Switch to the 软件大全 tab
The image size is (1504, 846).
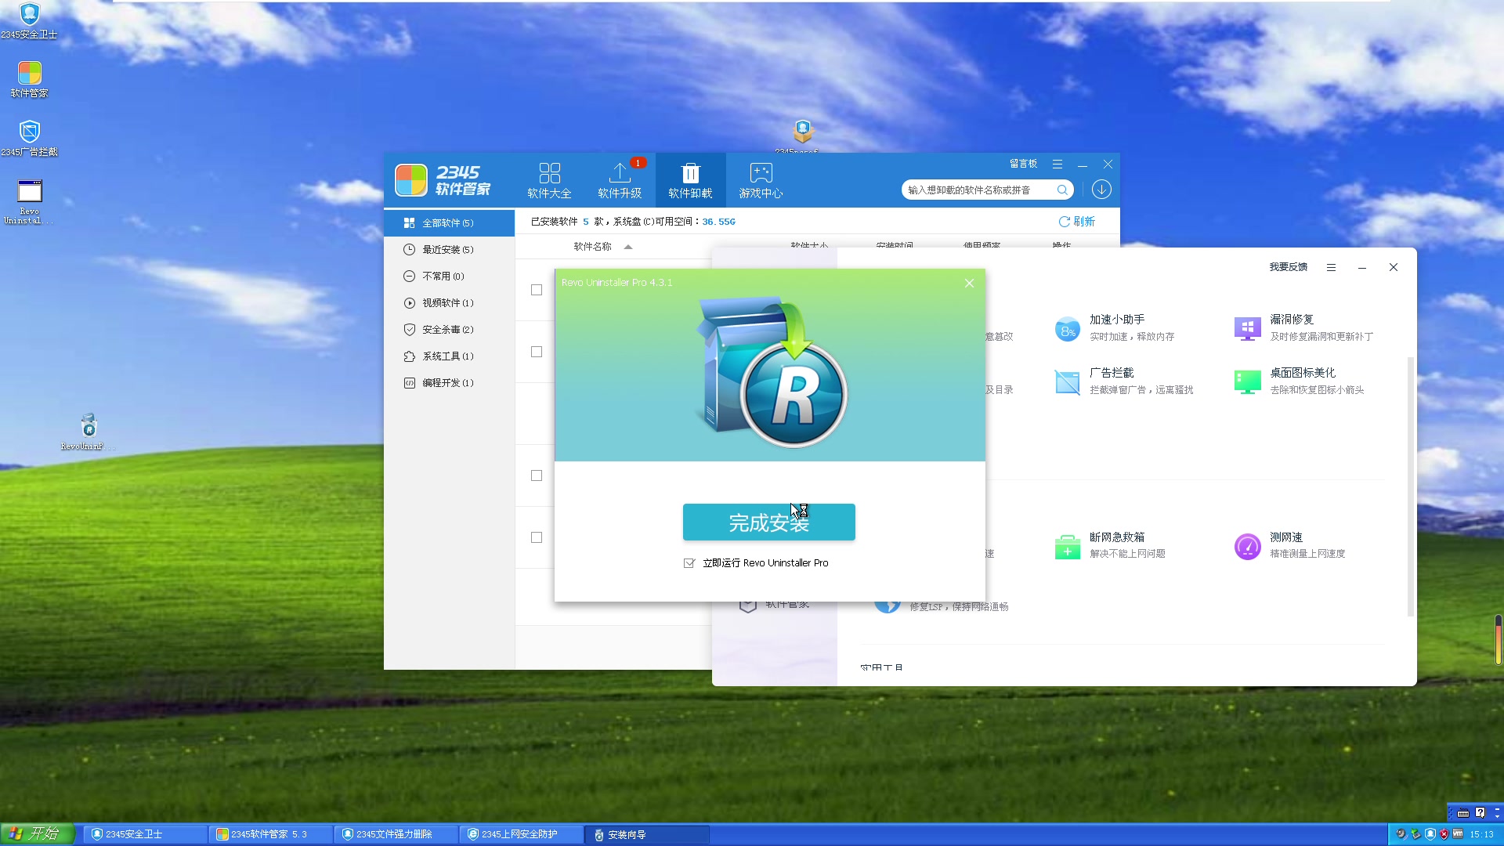[549, 179]
